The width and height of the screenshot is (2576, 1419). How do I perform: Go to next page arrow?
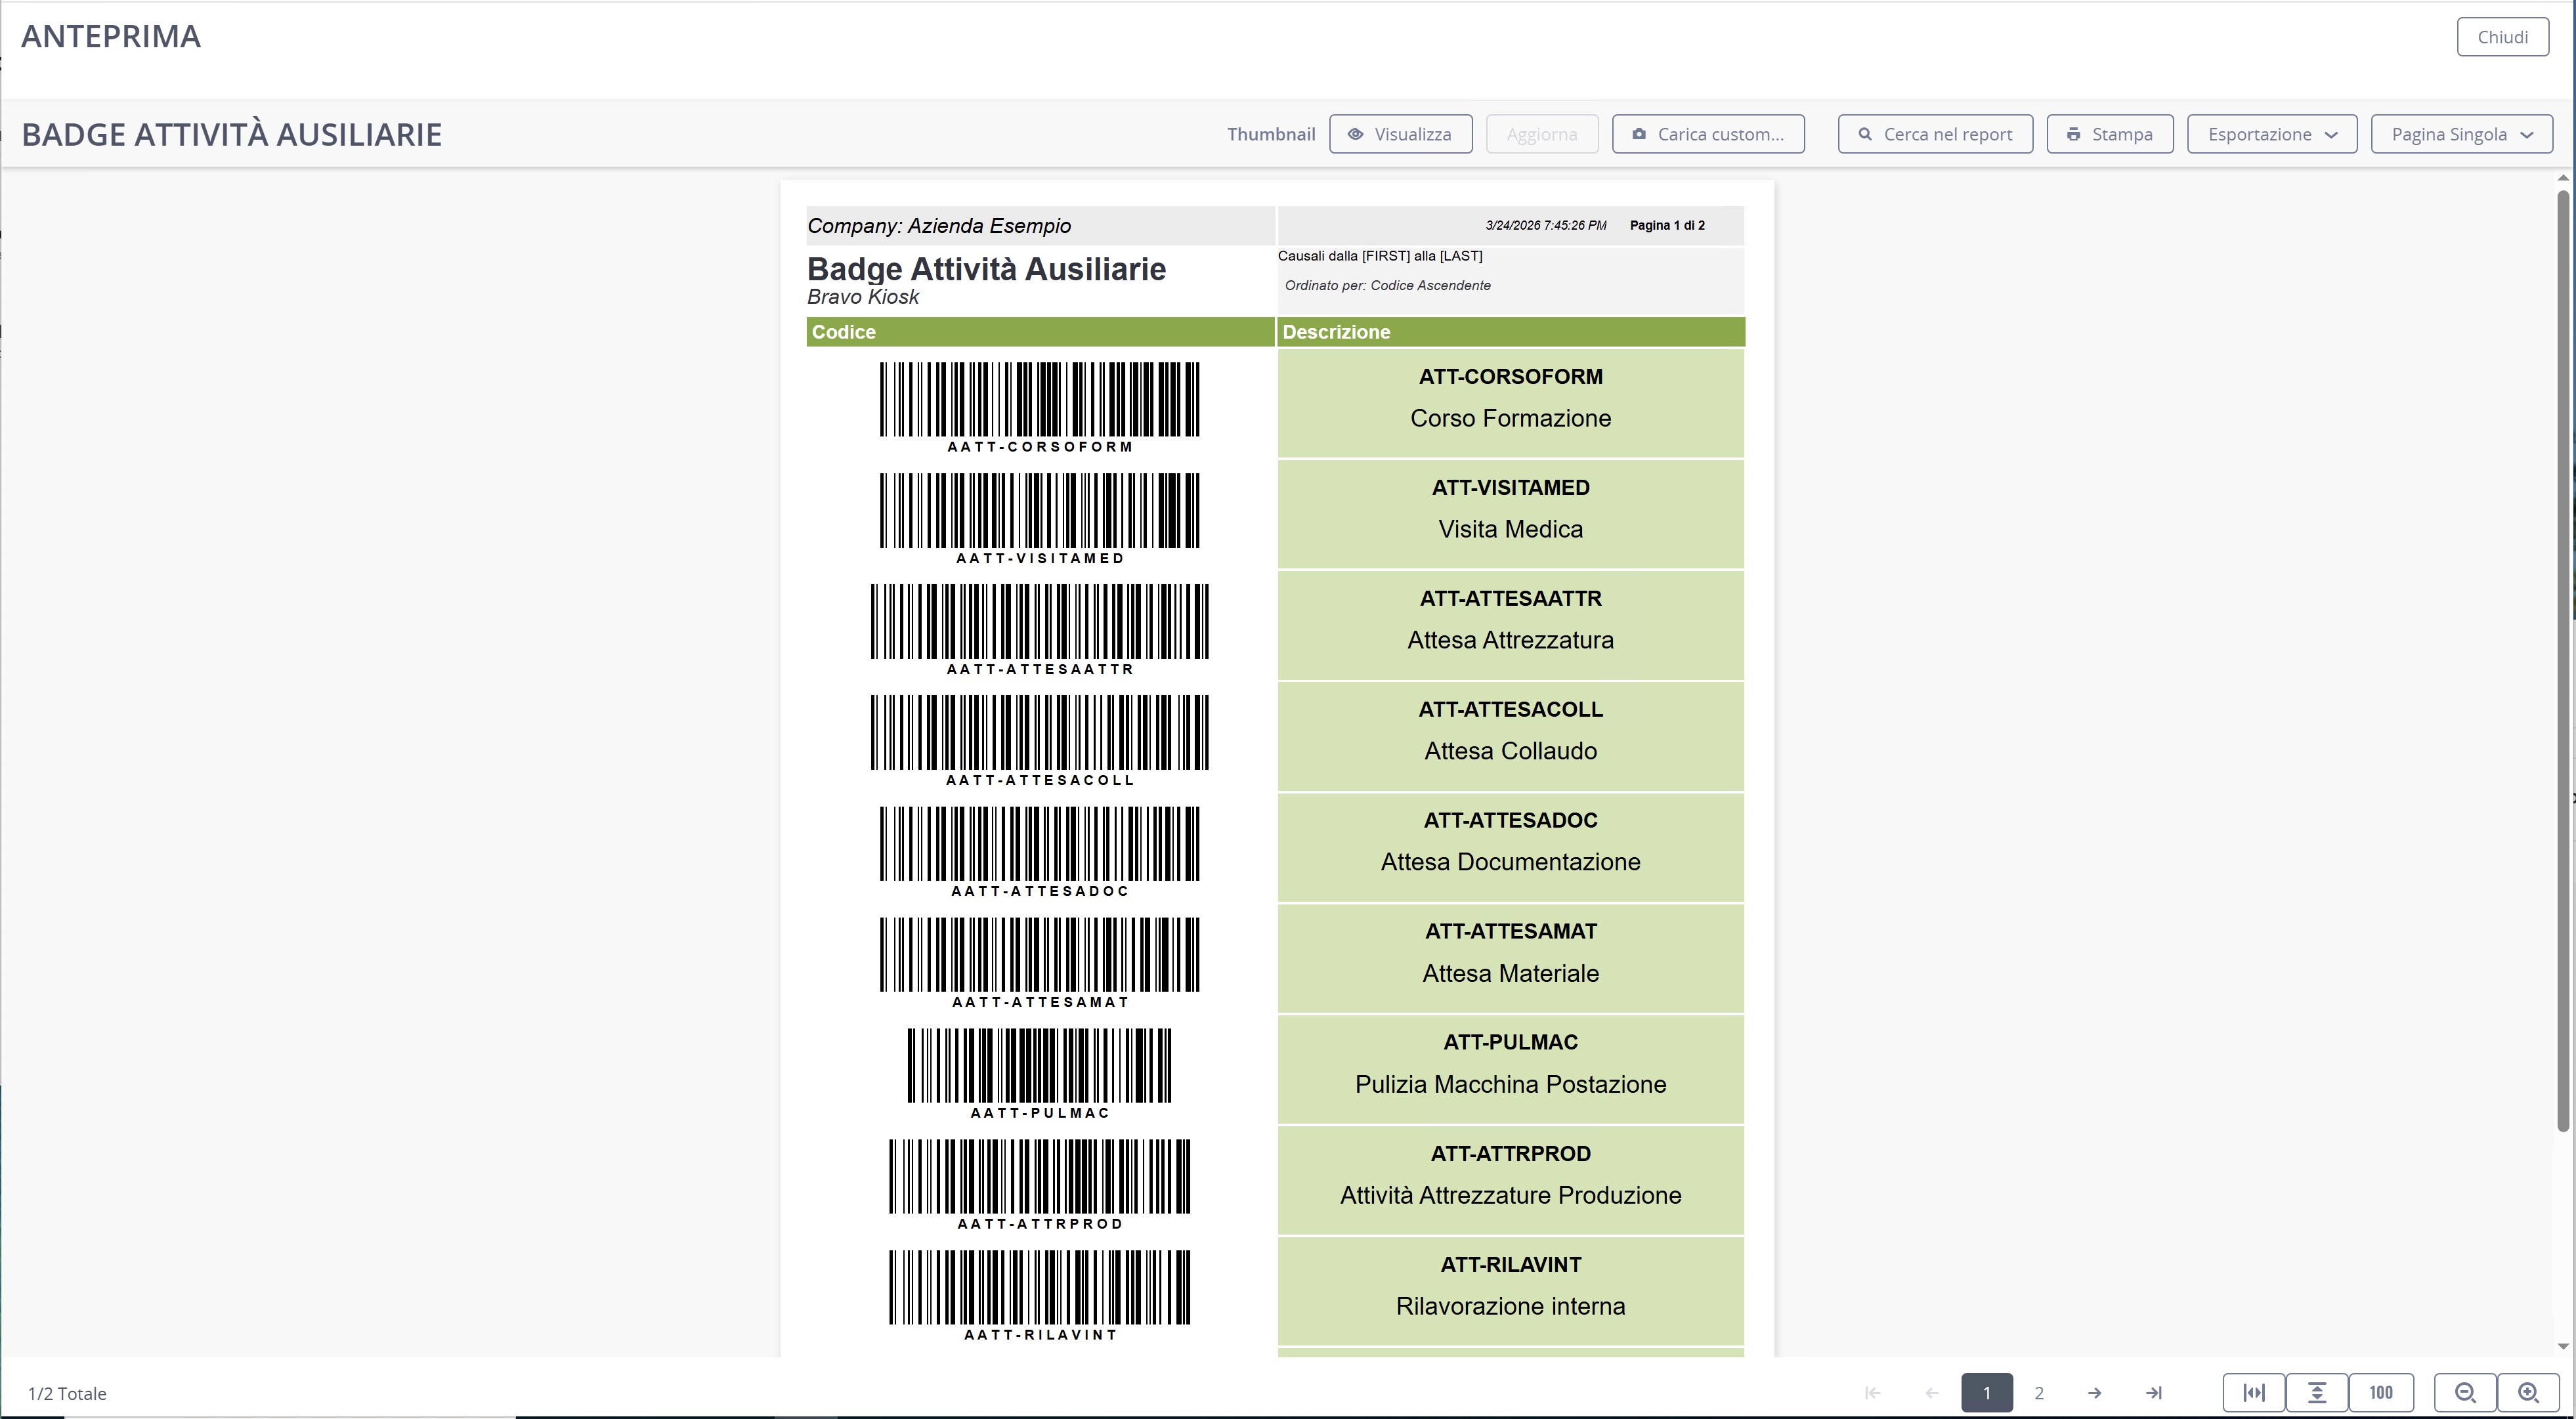point(2094,1393)
